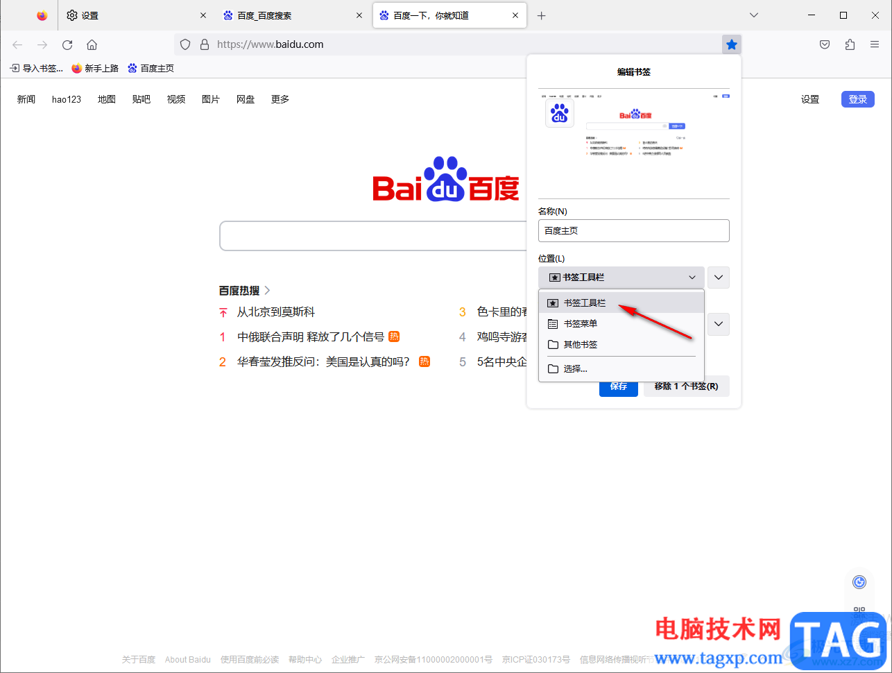Image resolution: width=892 pixels, height=673 pixels.
Task: Open hao123 link
Action: point(67,99)
